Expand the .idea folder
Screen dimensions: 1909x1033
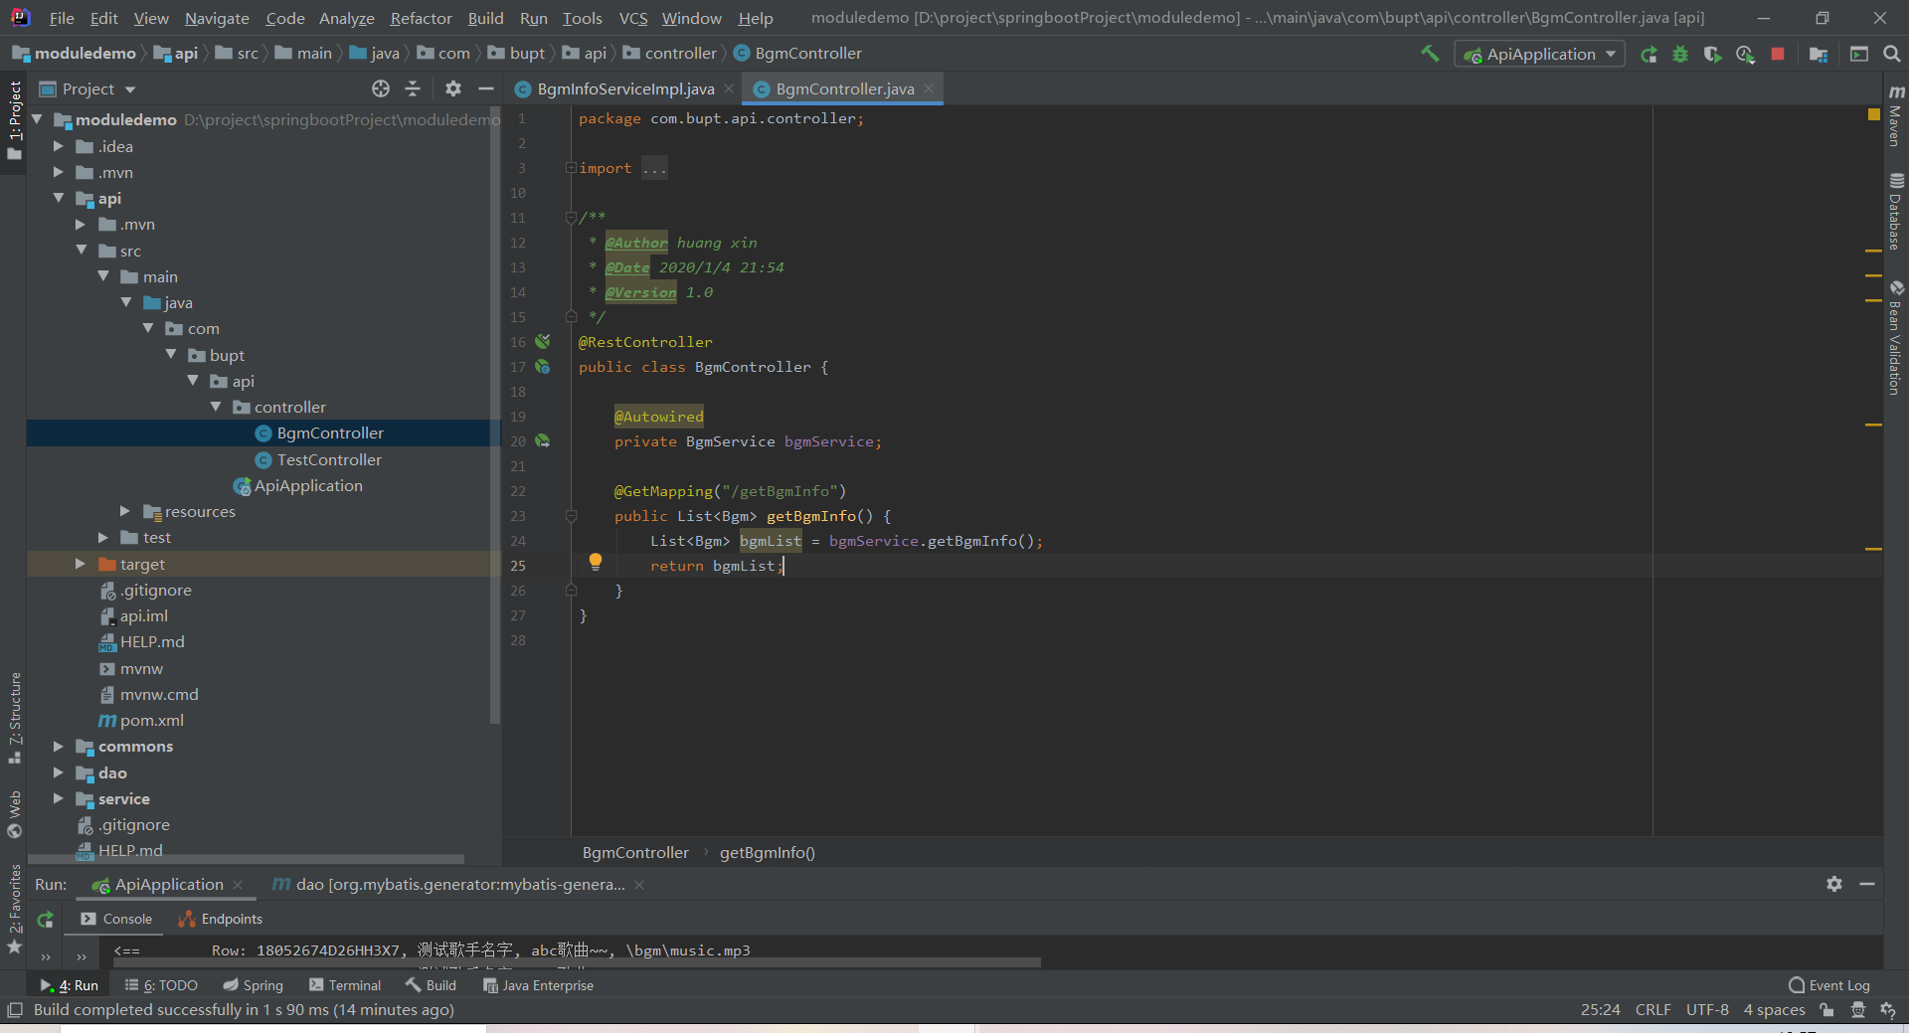point(59,146)
